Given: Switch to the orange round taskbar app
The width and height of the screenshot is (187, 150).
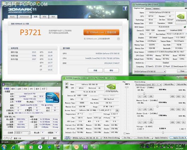Looking at the screenshot, I should 76,147.
